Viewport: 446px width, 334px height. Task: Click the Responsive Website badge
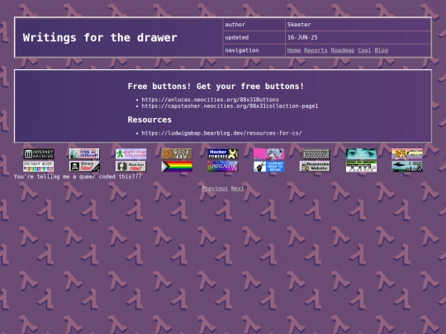pos(315,167)
